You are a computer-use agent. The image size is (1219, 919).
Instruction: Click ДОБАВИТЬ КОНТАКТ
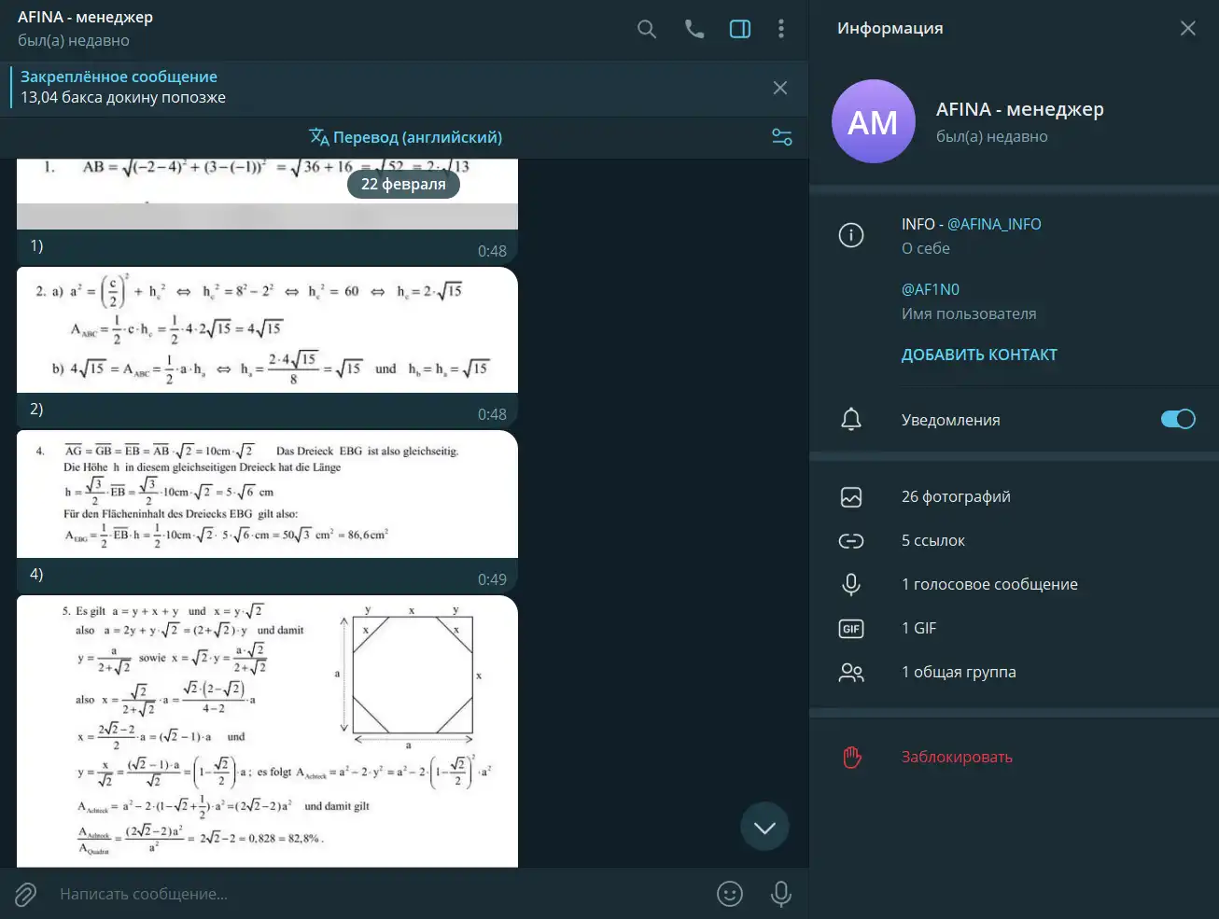(979, 355)
